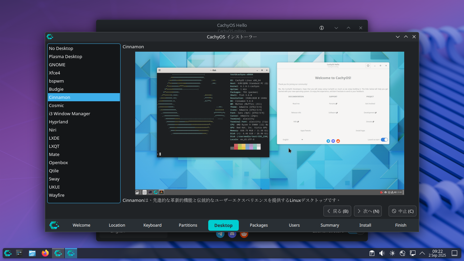Open the CachyOS application launcher

click(x=8, y=253)
